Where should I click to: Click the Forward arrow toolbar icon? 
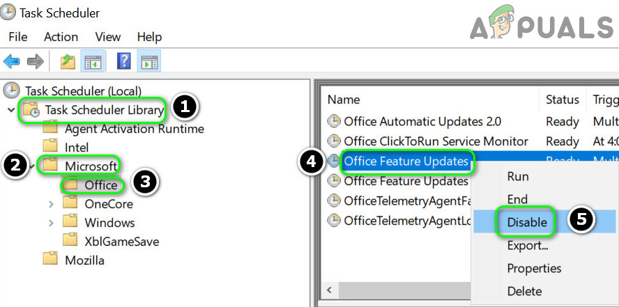35,61
